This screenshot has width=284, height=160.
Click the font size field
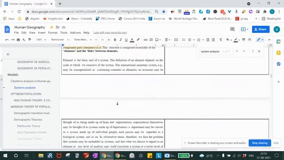[103, 40]
